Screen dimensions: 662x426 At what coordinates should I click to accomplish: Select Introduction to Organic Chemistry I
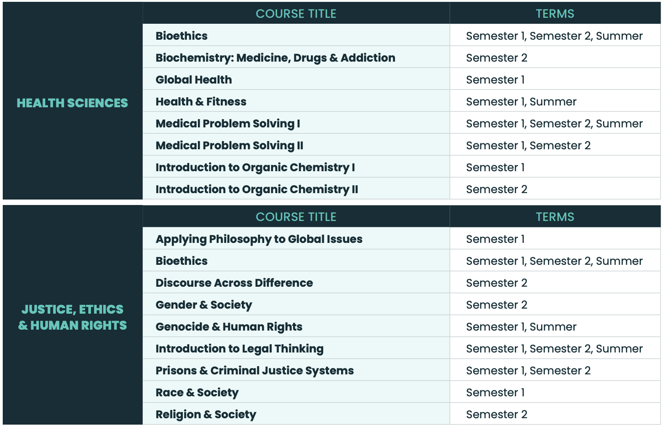click(x=255, y=168)
